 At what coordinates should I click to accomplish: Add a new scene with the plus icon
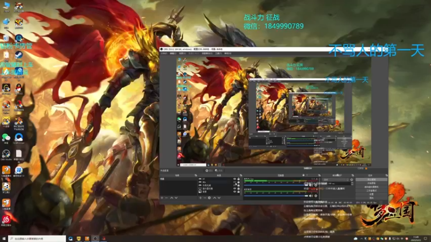pos(162,198)
